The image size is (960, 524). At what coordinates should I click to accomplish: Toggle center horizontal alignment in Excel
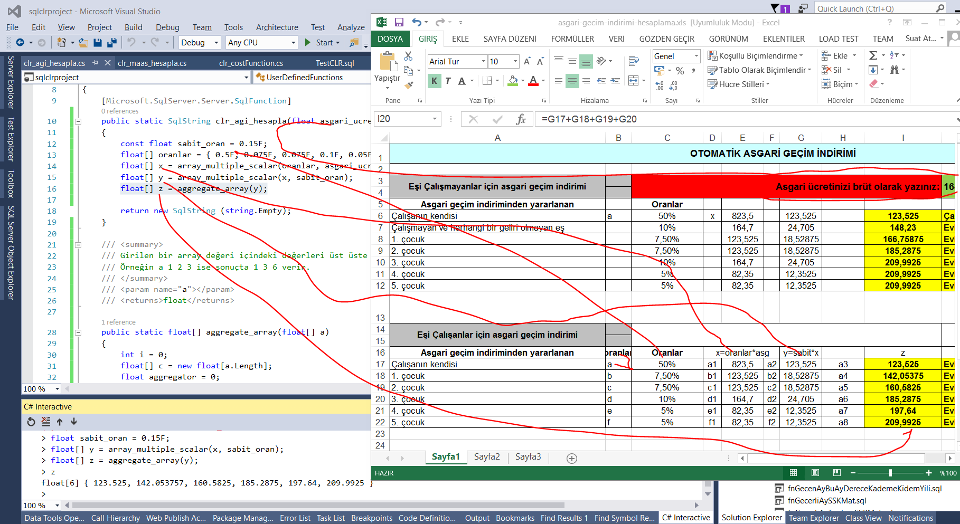coord(572,81)
